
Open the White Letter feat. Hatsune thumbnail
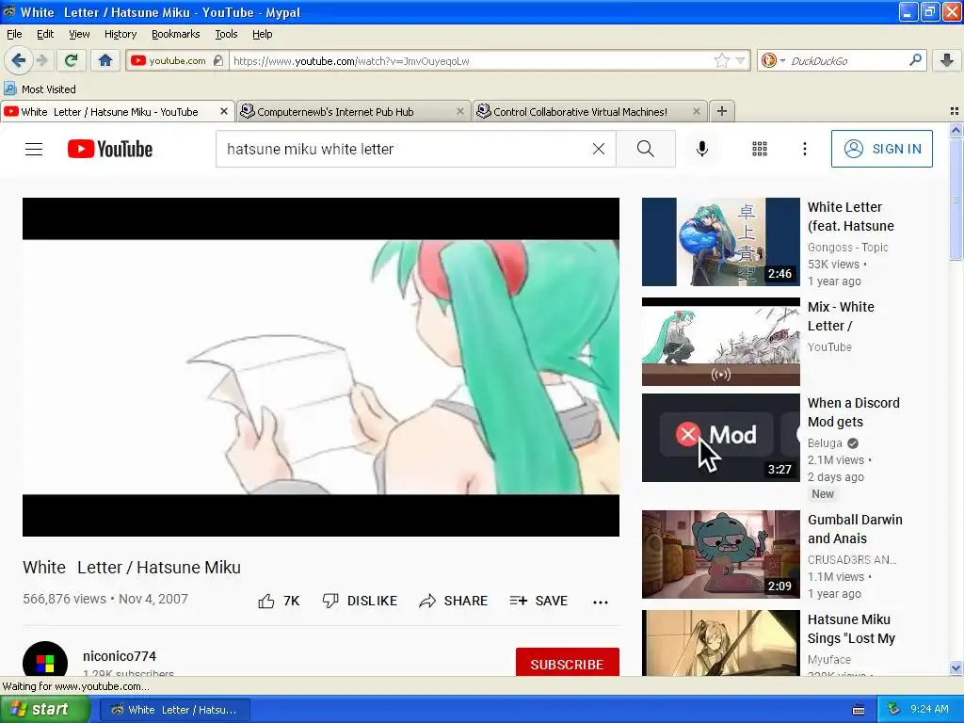coord(720,242)
